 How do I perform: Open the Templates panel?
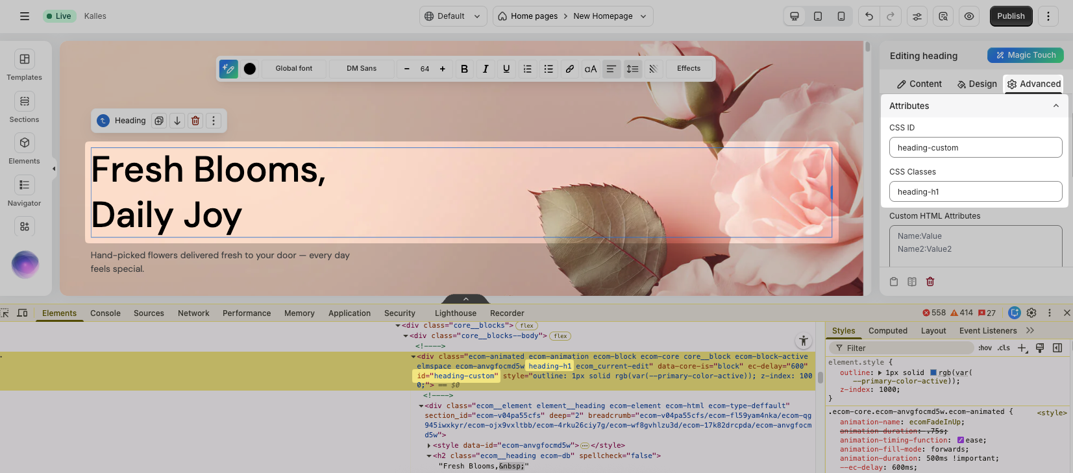click(x=25, y=66)
